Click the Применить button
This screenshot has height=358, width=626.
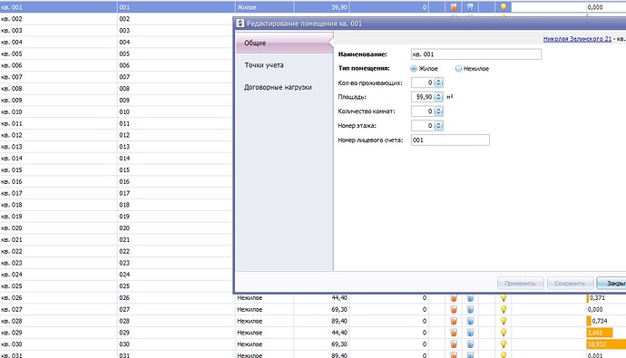(x=520, y=284)
